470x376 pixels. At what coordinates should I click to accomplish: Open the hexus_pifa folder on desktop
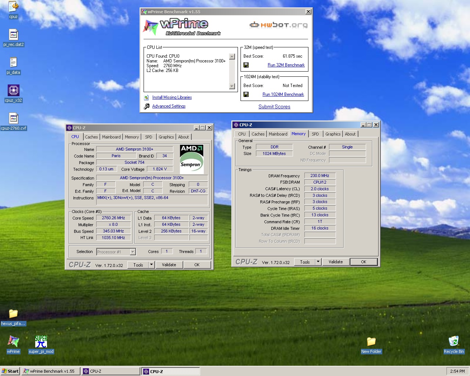(x=13, y=317)
